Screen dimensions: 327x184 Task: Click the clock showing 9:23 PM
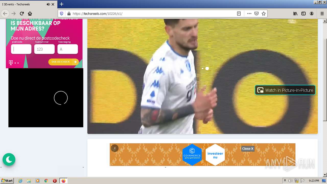(314, 181)
